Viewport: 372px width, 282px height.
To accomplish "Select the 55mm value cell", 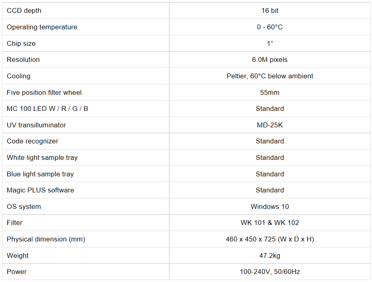I will (270, 92).
